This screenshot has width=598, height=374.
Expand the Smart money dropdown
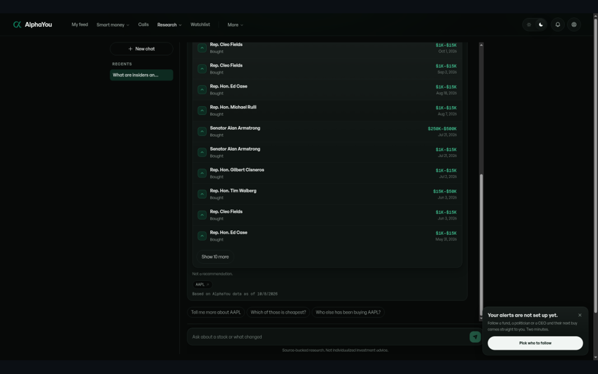click(x=113, y=25)
